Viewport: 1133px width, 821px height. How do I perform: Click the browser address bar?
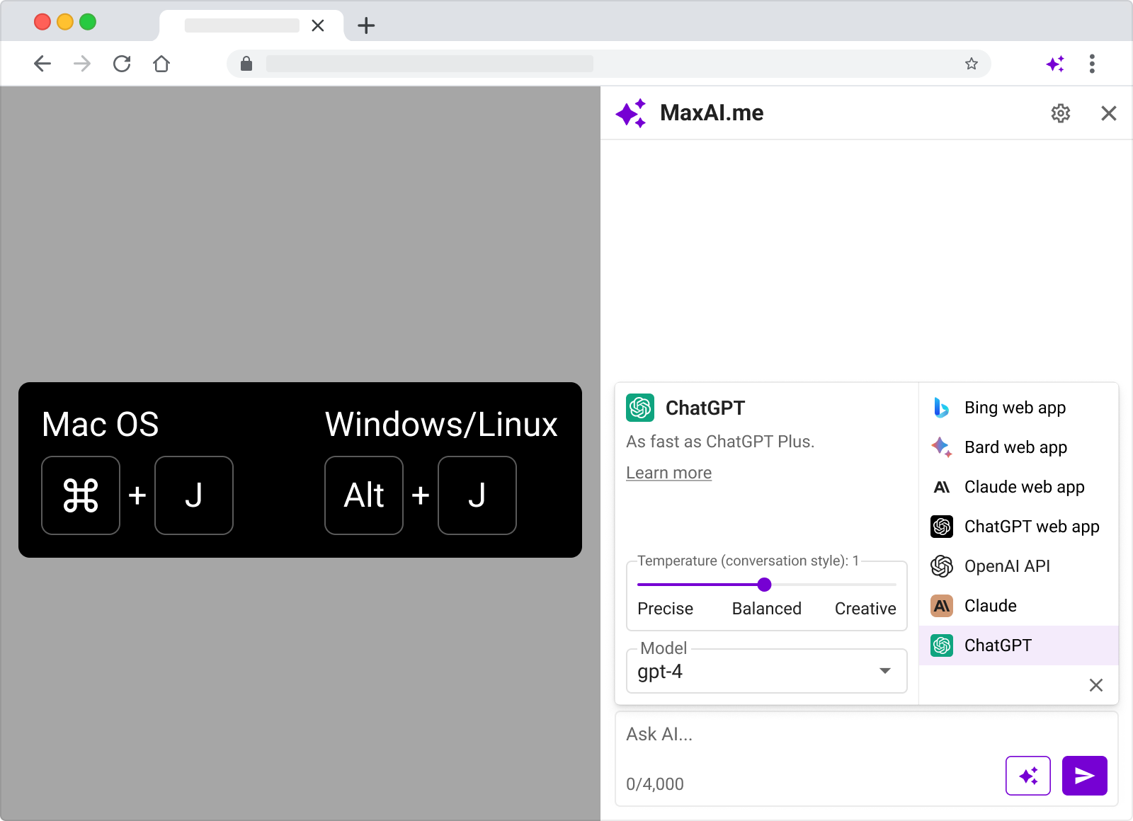click(x=609, y=64)
